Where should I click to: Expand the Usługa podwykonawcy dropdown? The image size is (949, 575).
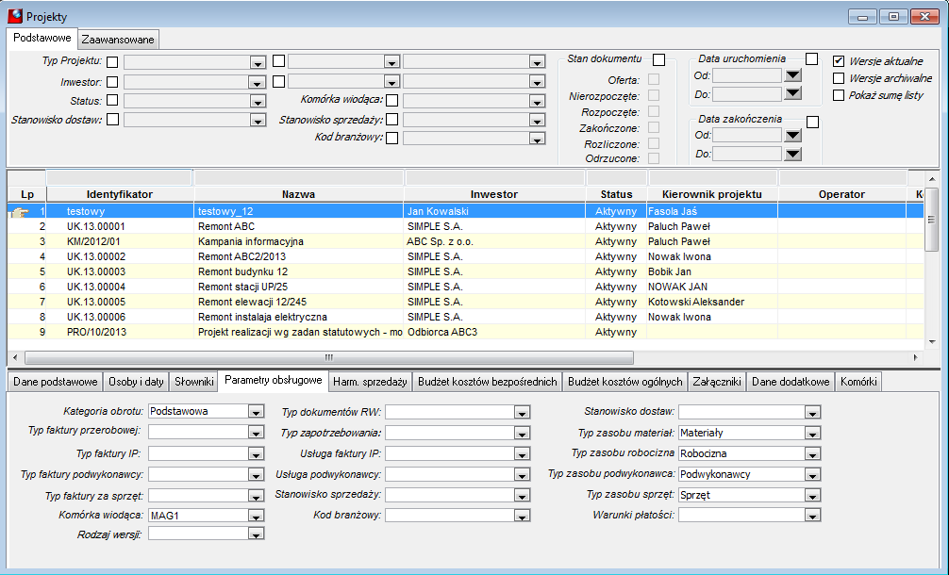pyautogui.click(x=522, y=475)
